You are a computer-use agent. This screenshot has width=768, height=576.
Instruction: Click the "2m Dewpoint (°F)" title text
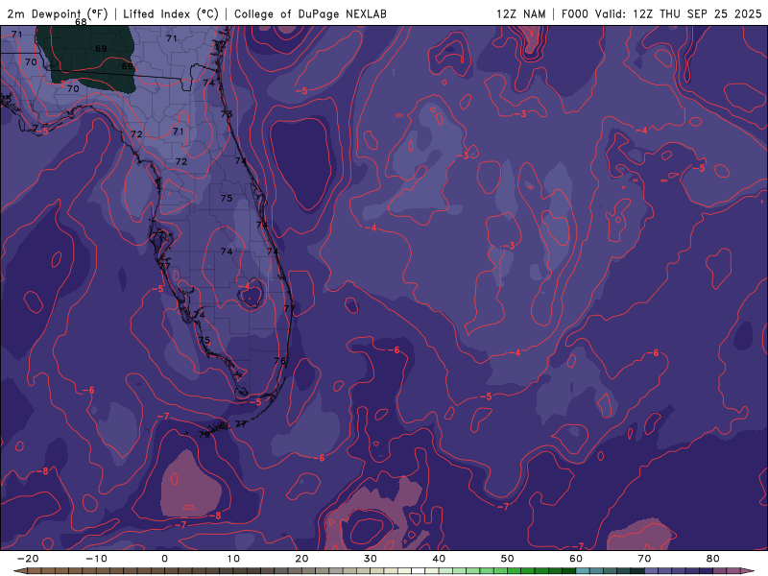[x=58, y=13]
